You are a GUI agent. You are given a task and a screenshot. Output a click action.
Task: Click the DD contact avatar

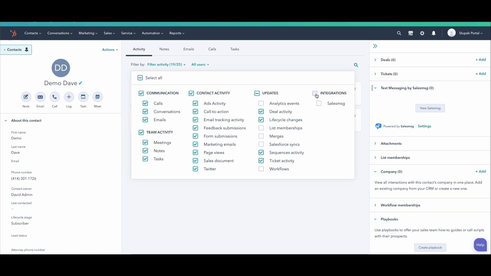click(61, 68)
